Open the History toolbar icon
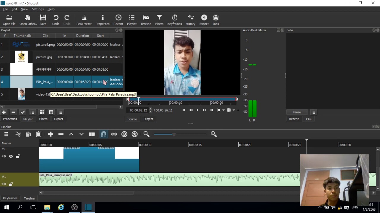Screen dimensions: 380x213 point(191,20)
